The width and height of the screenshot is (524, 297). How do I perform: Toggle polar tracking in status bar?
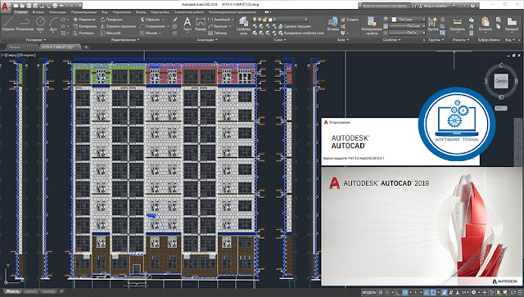point(405,293)
